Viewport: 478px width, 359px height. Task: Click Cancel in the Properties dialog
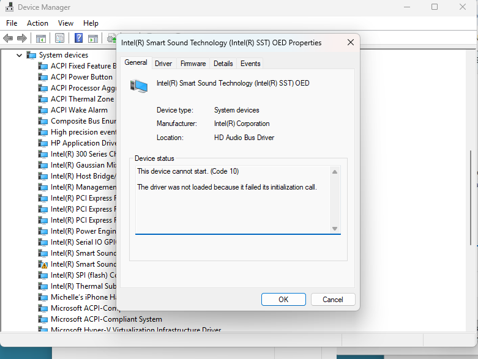coord(333,299)
